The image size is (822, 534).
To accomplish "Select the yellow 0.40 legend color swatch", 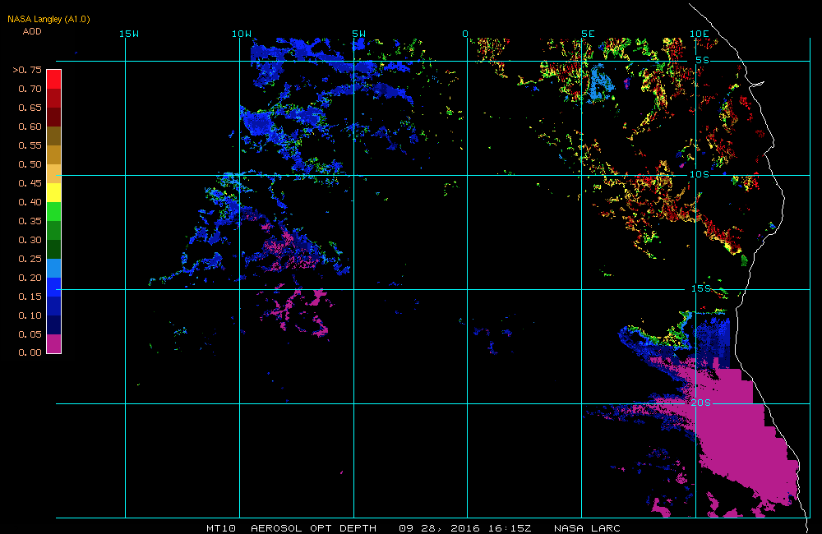I will 54,192.
